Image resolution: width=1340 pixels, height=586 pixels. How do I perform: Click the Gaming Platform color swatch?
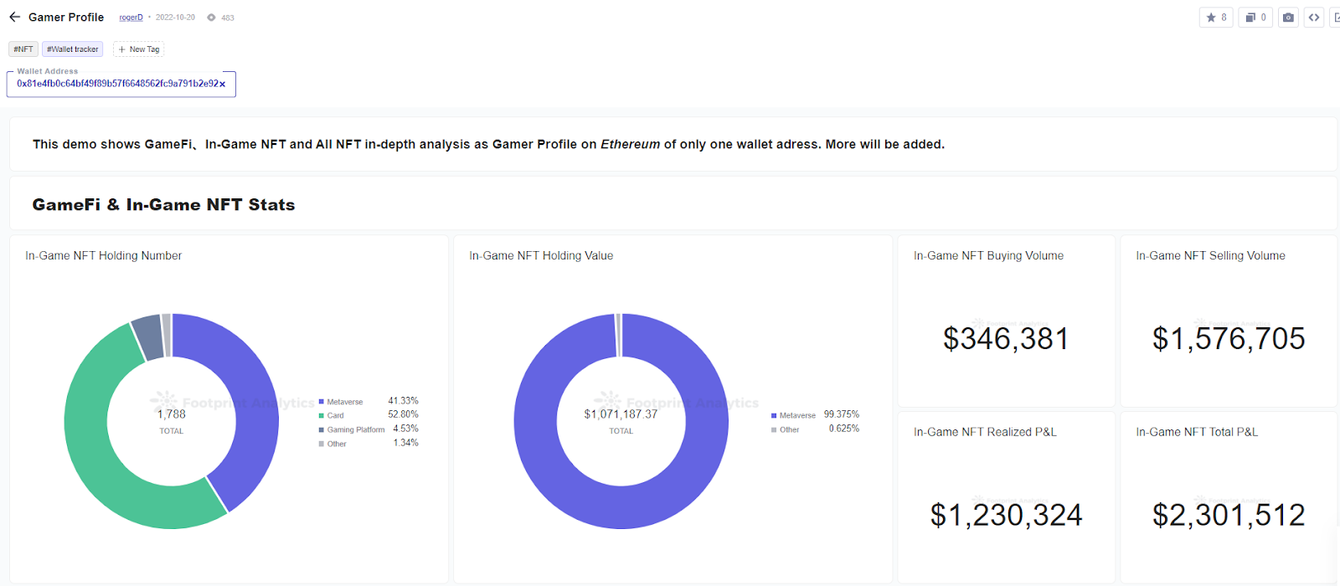click(322, 429)
